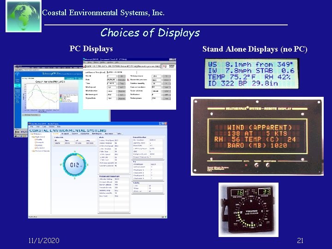Click the 'E' compass label beside the dial
This screenshot has width=332, height=249.
tap(88, 165)
